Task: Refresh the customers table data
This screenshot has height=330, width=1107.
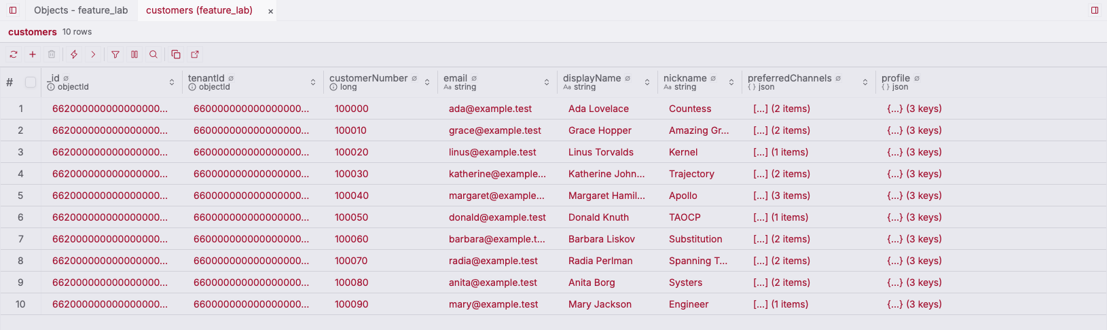Action: pyautogui.click(x=14, y=54)
